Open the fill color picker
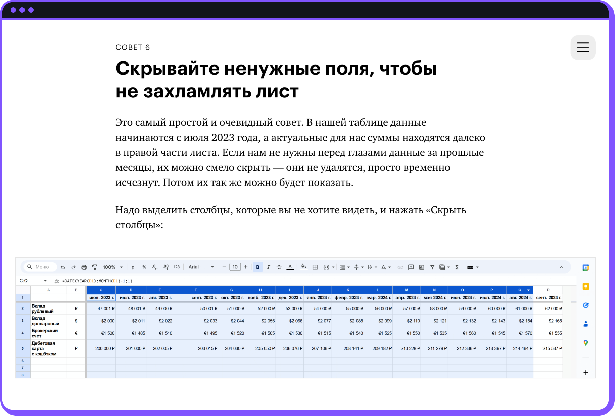 (x=303, y=267)
